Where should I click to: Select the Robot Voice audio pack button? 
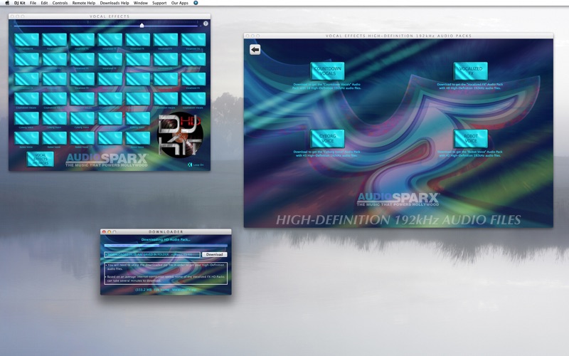coord(470,138)
